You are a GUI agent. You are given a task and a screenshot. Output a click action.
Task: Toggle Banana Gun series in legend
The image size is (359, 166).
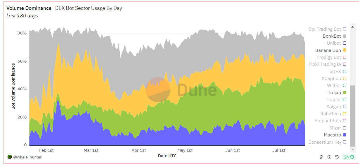click(328, 50)
